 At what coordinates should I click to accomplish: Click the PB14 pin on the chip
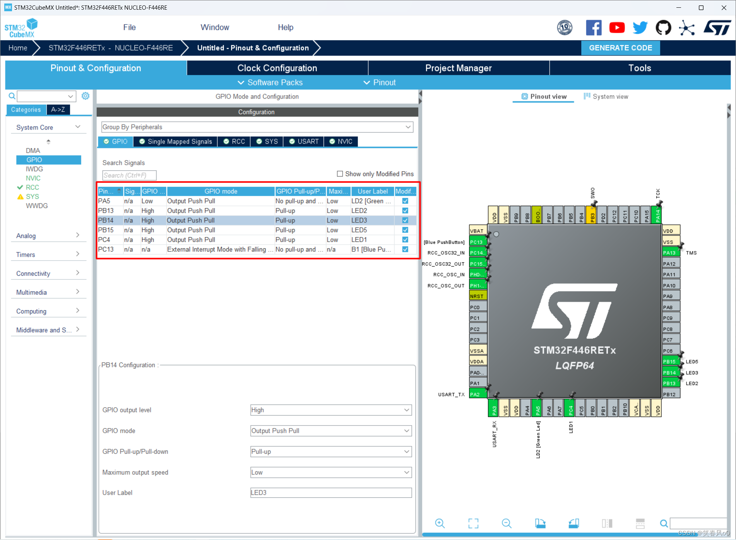(671, 373)
